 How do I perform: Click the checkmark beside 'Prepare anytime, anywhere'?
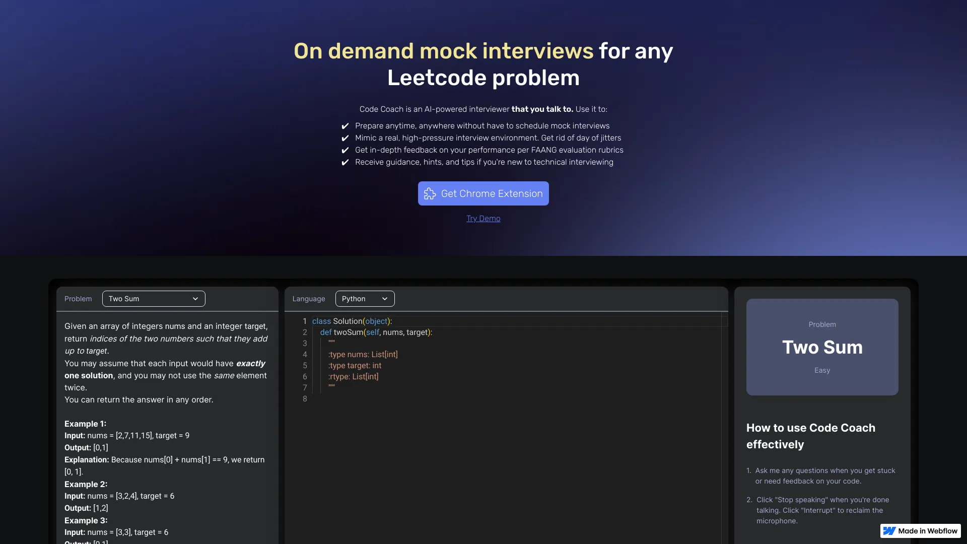pyautogui.click(x=346, y=126)
